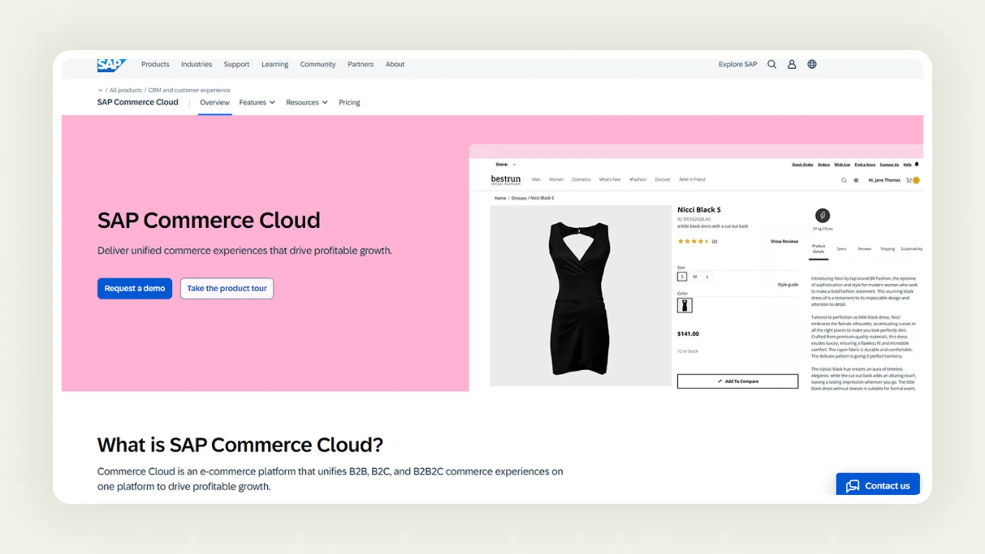Take the product tour
Viewport: 985px width, 554px height.
coord(226,288)
